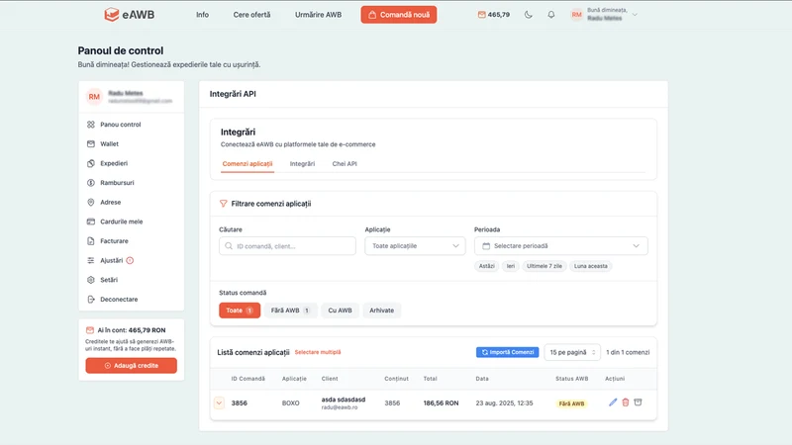
Task: Click wallet icon beside Ai în cont
Action: [x=90, y=330]
